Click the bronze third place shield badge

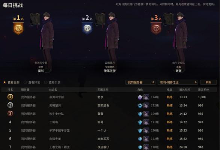tap(156, 28)
